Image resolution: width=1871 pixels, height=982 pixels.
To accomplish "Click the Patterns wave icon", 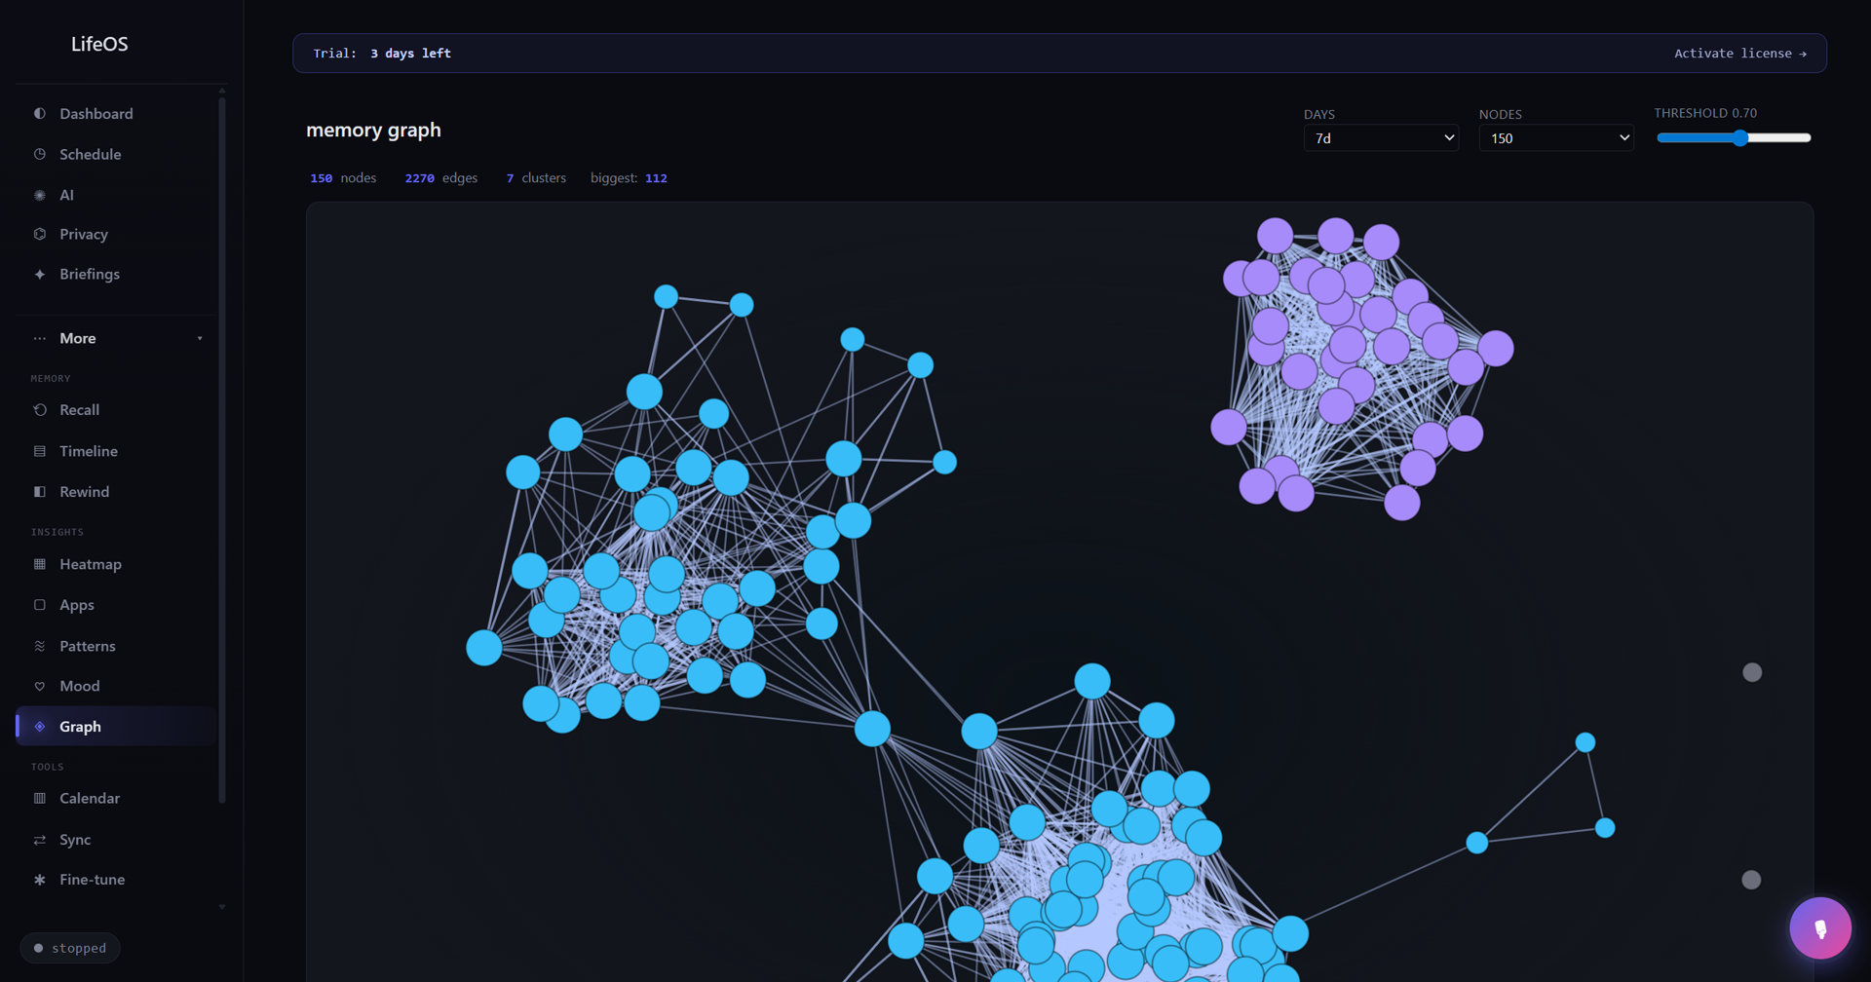I will coord(40,646).
